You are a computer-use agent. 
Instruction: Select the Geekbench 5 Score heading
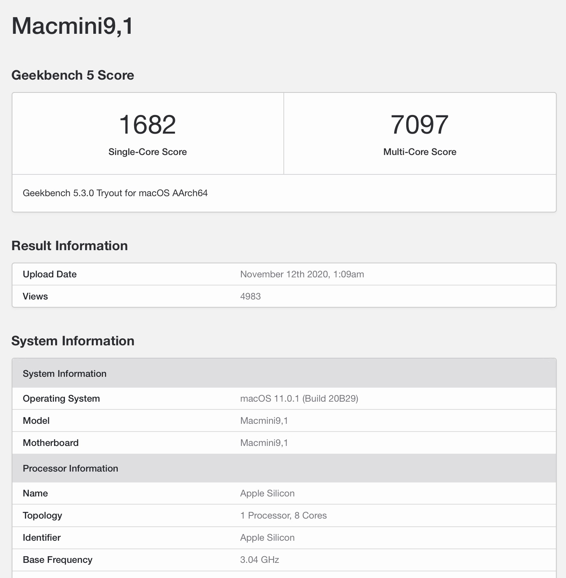73,75
